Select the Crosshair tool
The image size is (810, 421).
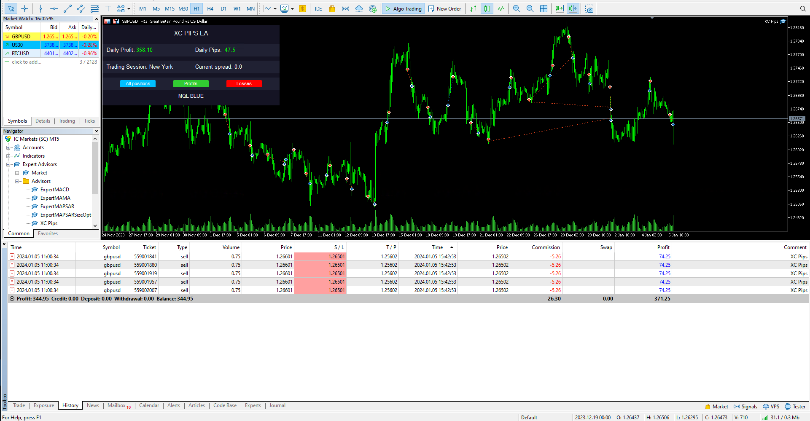tap(24, 8)
